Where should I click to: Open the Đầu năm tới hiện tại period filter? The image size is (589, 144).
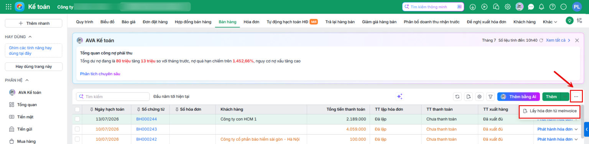[171, 97]
